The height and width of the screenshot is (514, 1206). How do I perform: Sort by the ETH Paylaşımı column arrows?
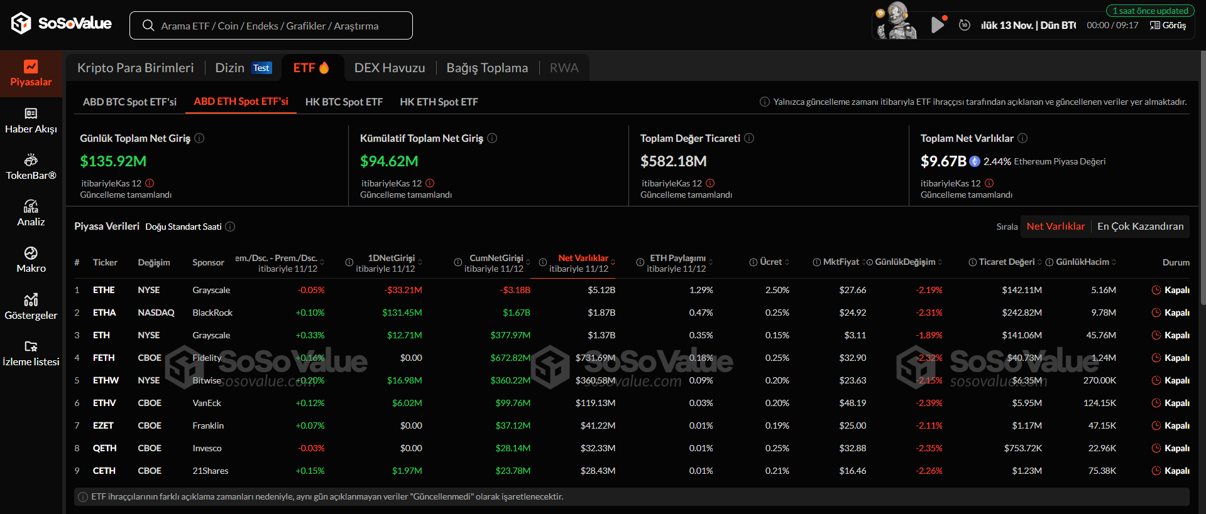pyautogui.click(x=711, y=262)
